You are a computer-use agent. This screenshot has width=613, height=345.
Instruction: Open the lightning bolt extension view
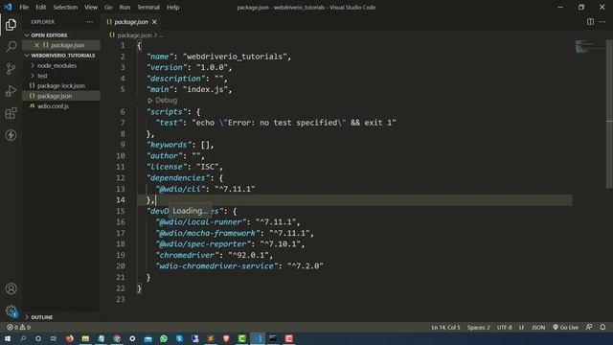tap(11, 135)
